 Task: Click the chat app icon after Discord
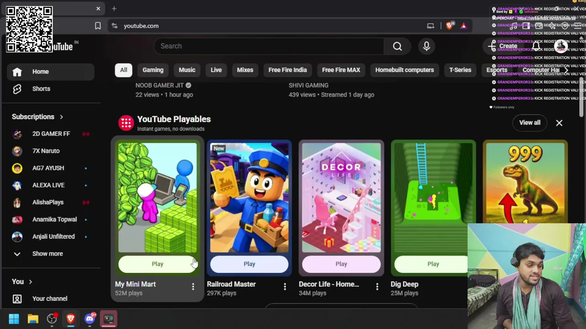pos(109,318)
